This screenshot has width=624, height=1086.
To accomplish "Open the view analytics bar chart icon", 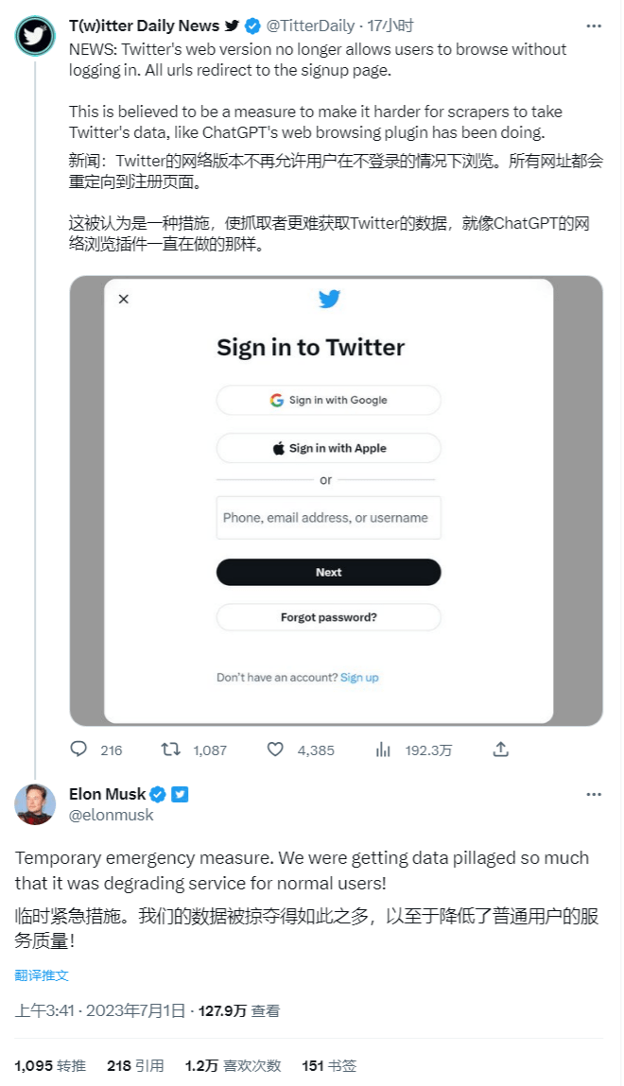I will tap(383, 750).
